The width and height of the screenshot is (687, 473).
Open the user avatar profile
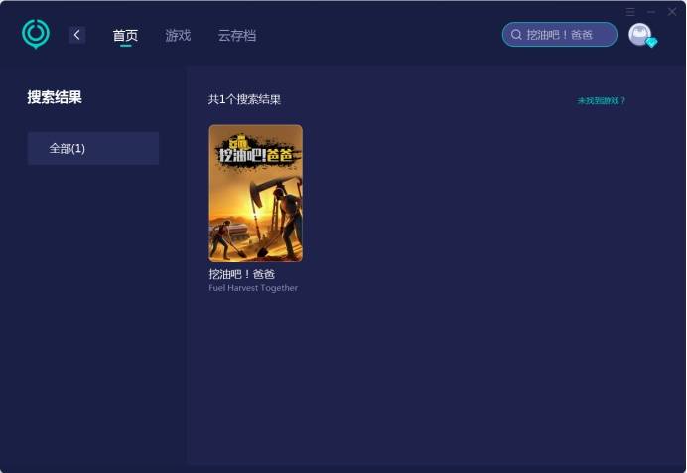pyautogui.click(x=639, y=34)
